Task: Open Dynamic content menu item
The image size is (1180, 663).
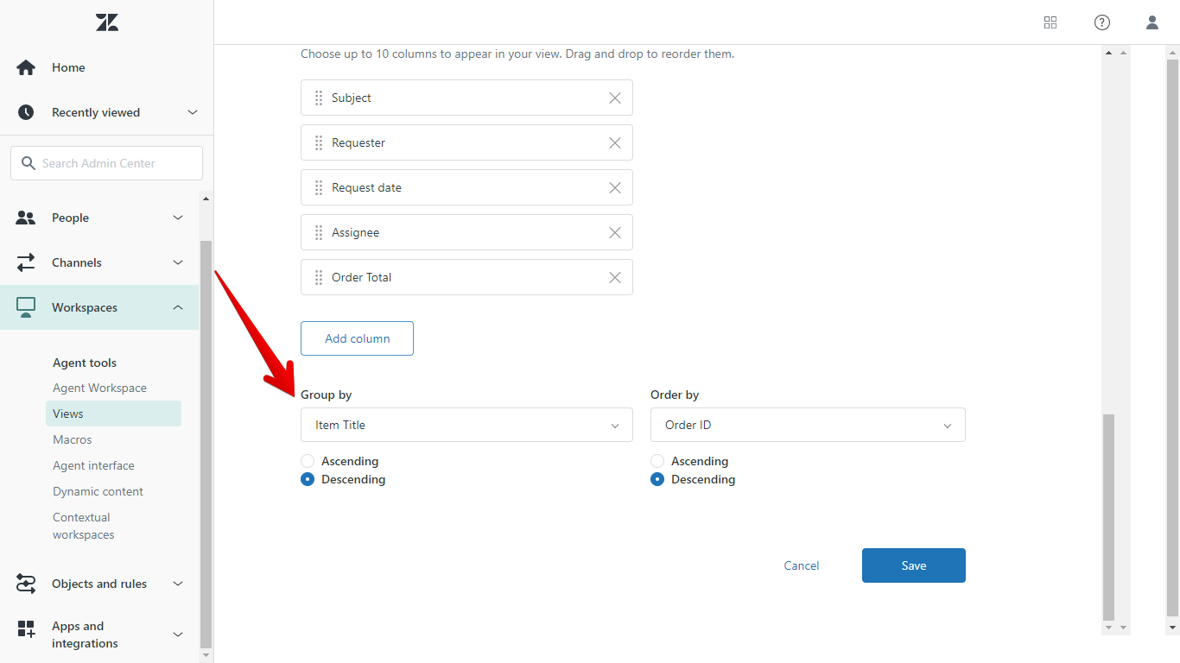Action: click(x=98, y=491)
